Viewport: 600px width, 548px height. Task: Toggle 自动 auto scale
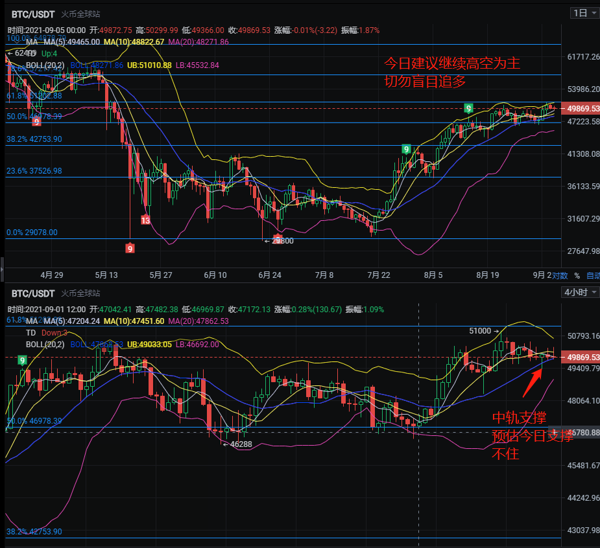click(592, 275)
